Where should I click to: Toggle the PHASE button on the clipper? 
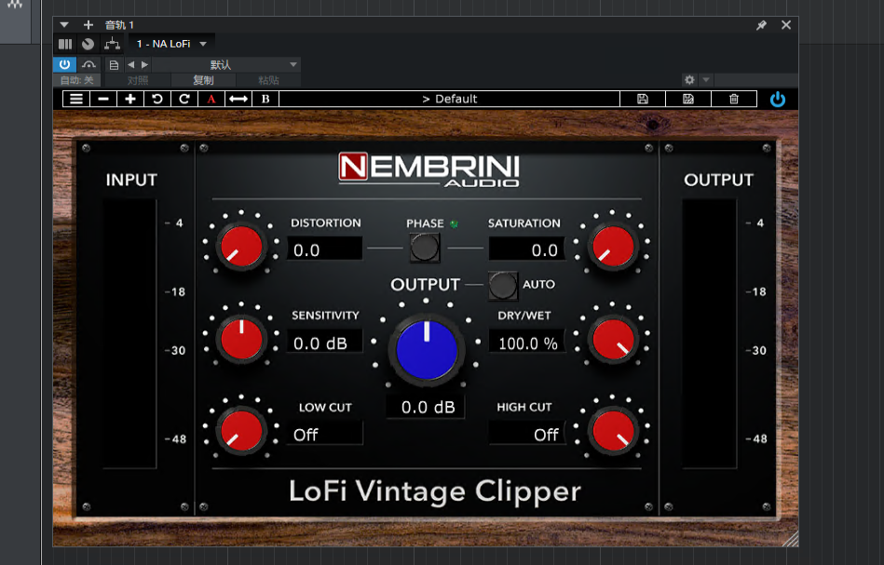coord(426,247)
